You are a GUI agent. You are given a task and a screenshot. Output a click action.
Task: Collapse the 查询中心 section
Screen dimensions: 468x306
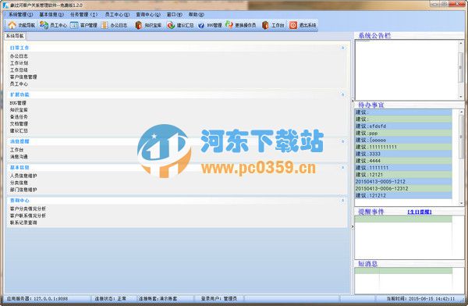click(342, 201)
